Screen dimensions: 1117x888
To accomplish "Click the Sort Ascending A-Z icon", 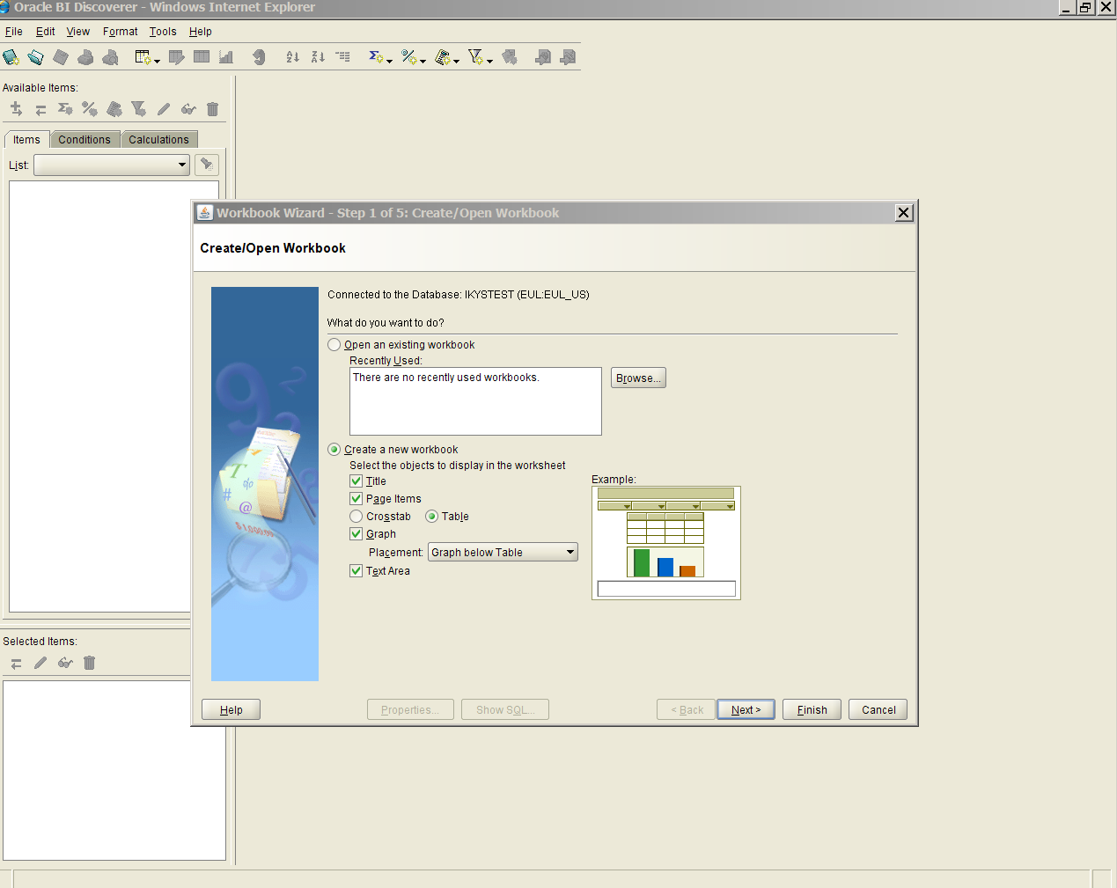I will coord(292,57).
